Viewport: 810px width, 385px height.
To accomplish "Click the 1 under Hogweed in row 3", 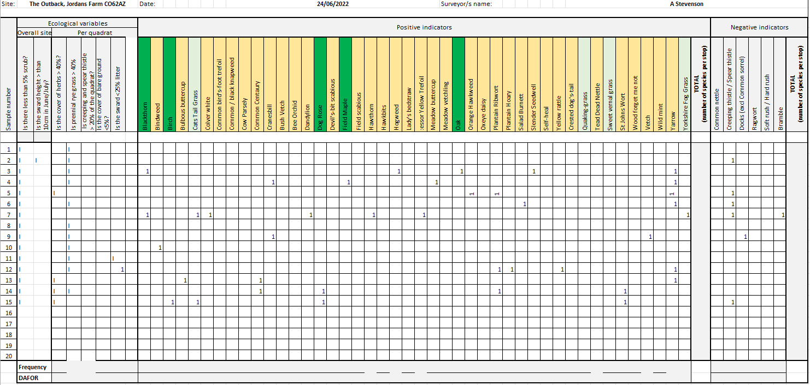I will pos(399,171).
